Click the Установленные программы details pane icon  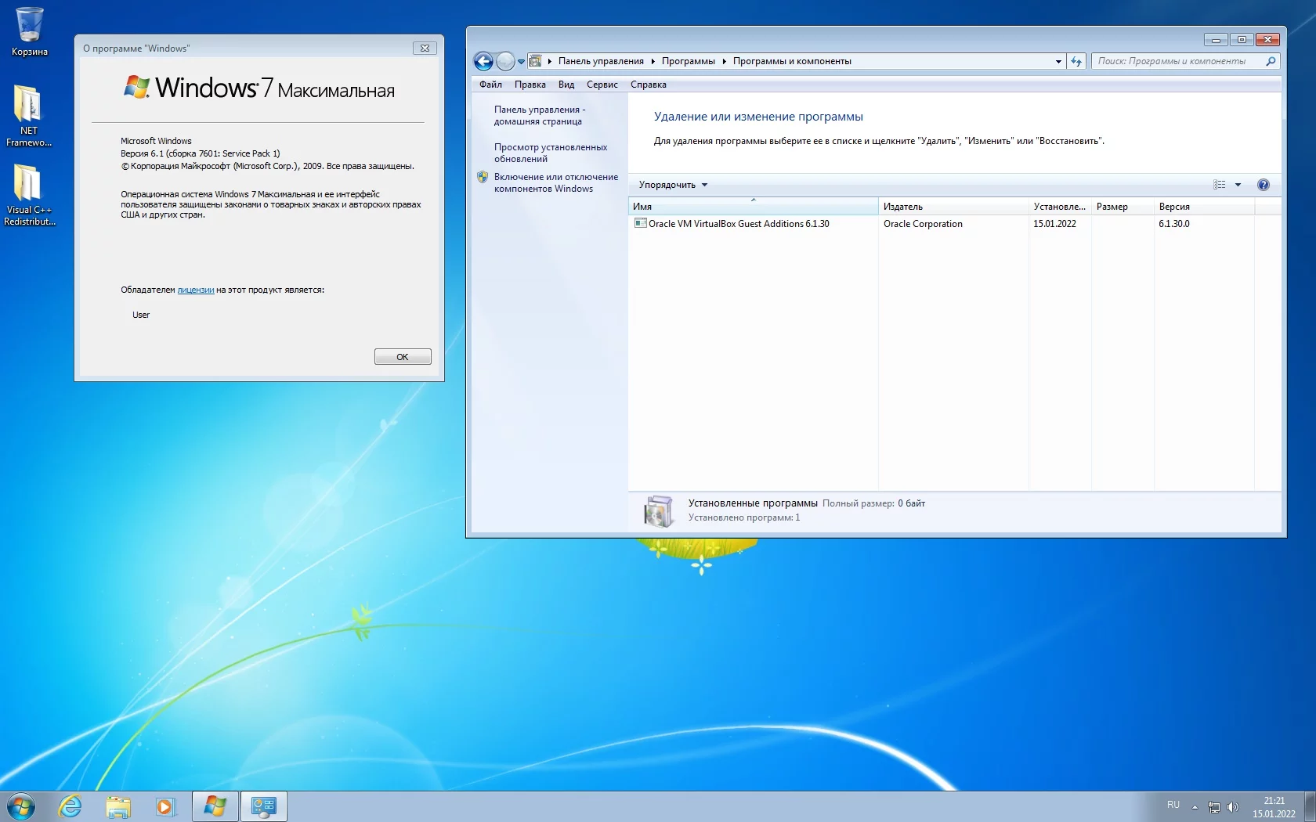tap(658, 511)
